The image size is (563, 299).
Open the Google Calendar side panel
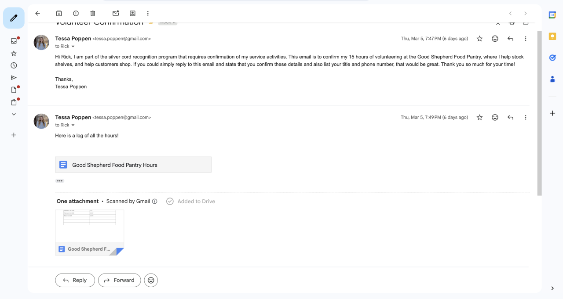click(x=552, y=15)
